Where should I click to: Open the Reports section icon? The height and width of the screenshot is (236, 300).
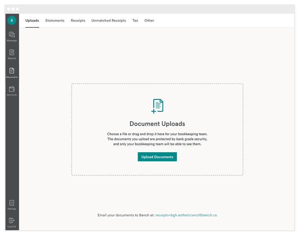point(12,53)
